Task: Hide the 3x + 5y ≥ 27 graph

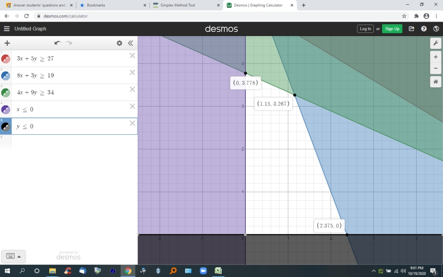Action: click(6, 59)
